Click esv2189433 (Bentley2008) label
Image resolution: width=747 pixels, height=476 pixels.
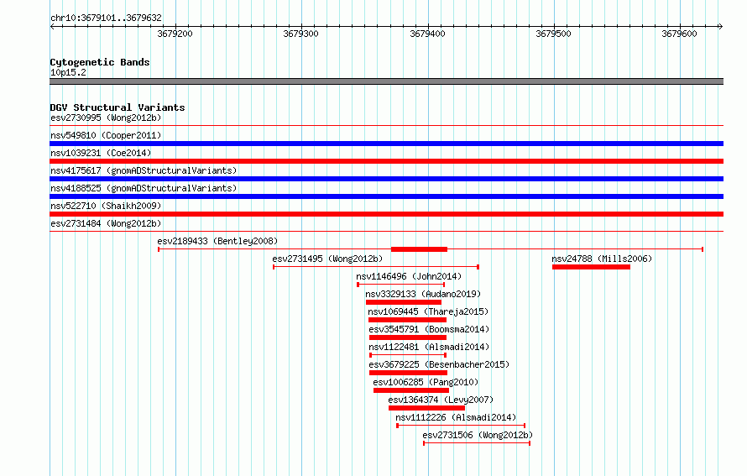[217, 241]
